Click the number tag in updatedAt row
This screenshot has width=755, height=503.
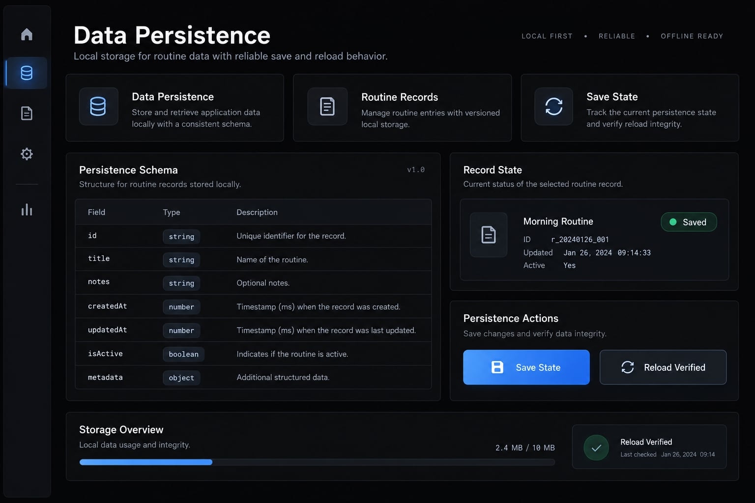click(x=181, y=331)
